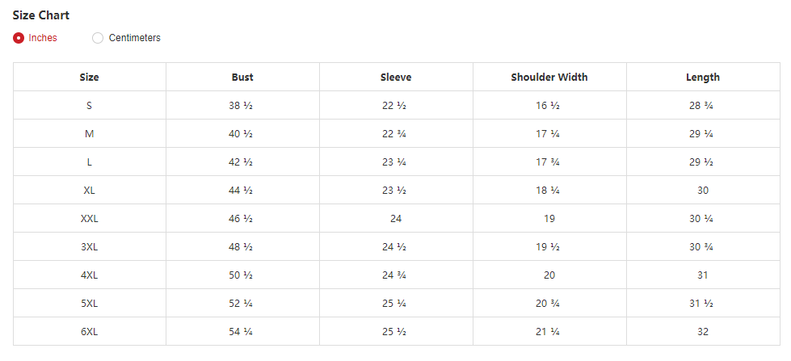The height and width of the screenshot is (361, 791).
Task: Click the Bust column header
Action: (242, 78)
